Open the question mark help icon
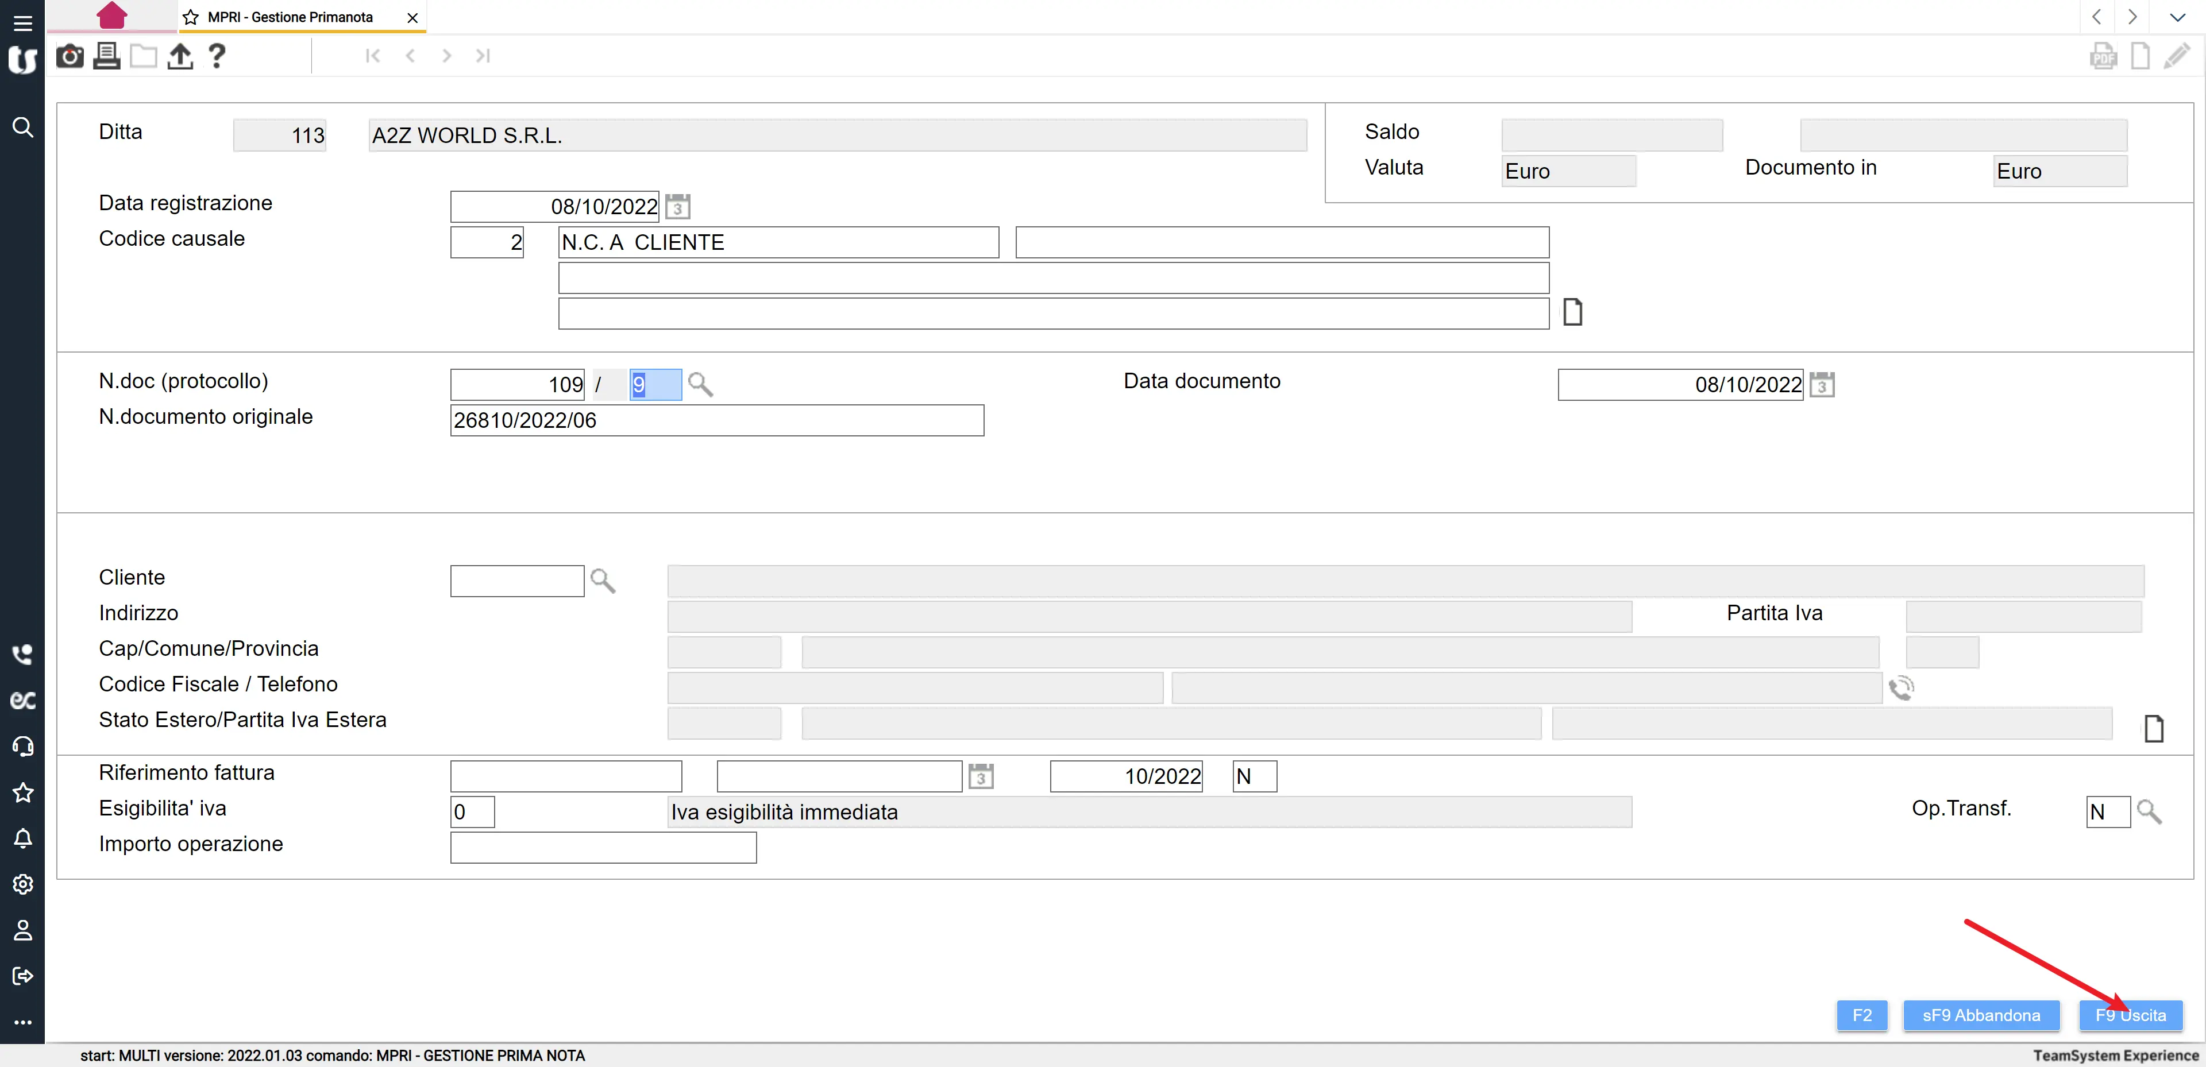 coord(217,56)
